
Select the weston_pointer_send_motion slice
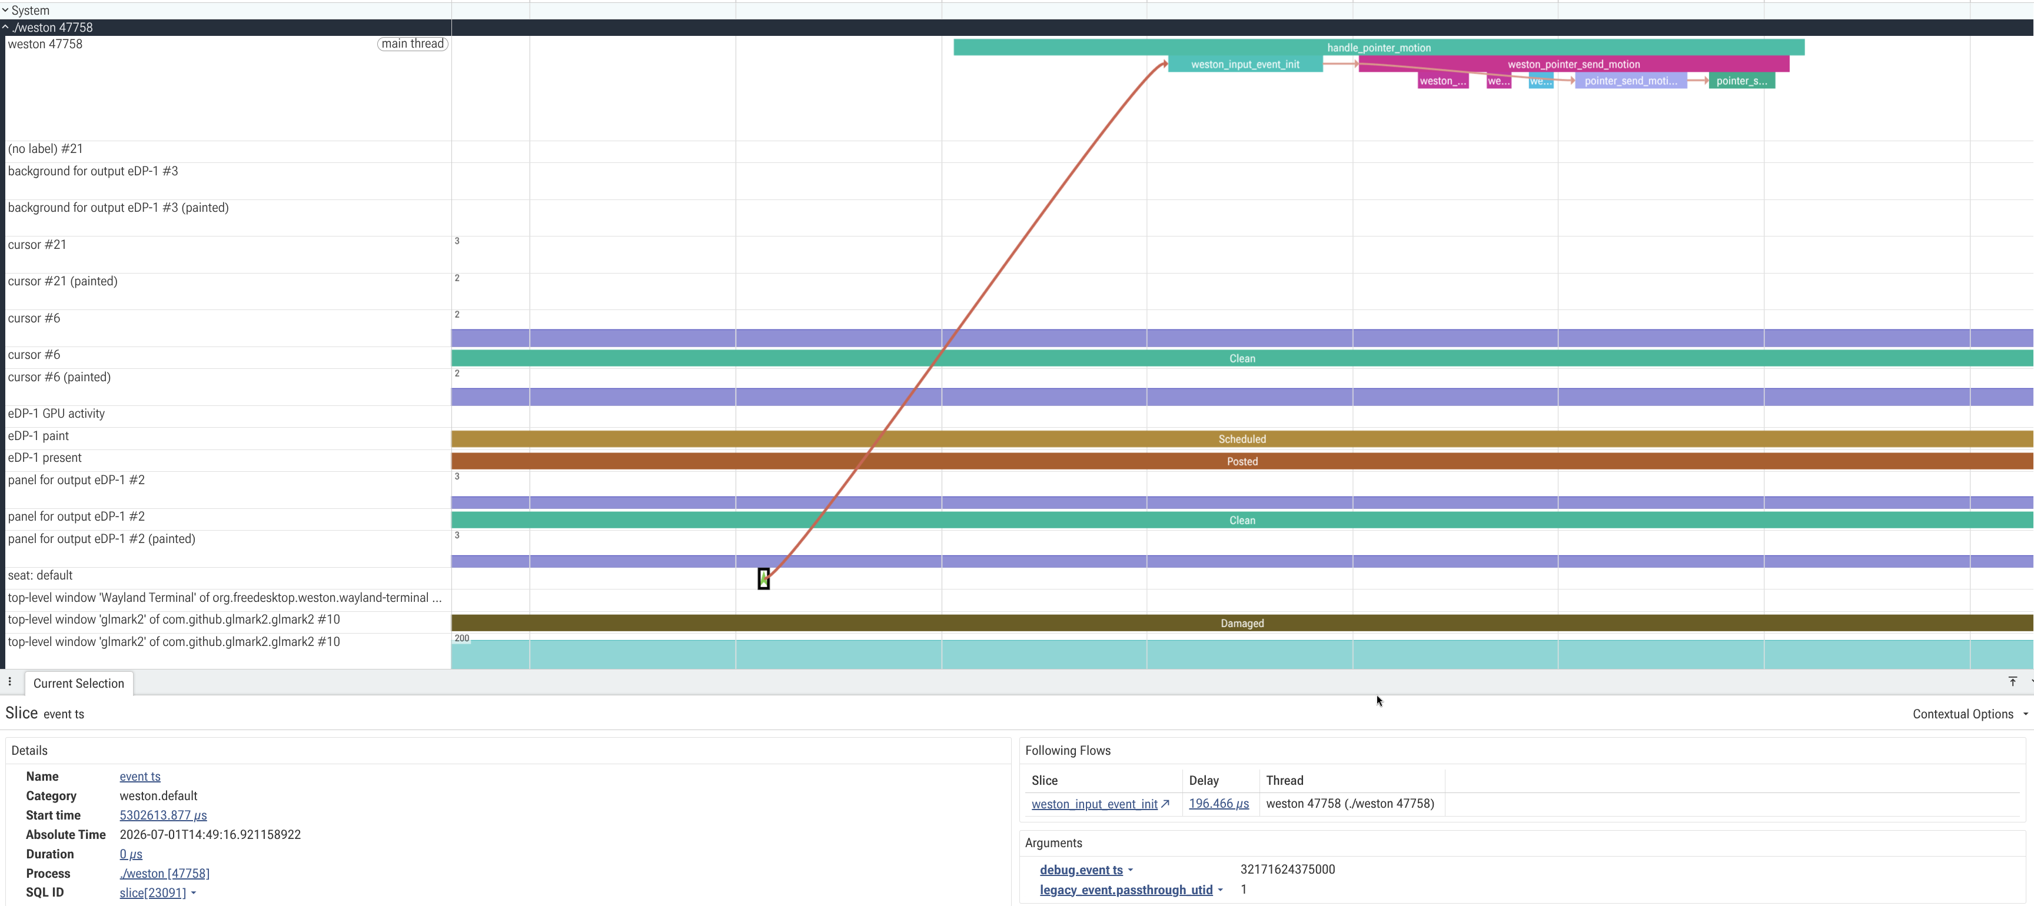tap(1574, 64)
